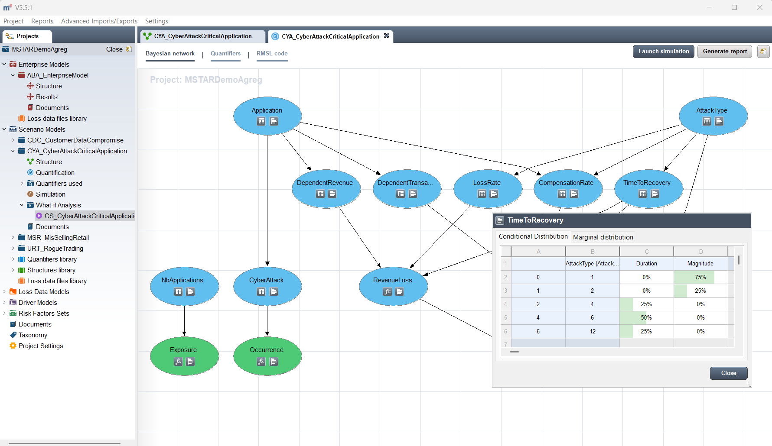Click the Launch simulation button
This screenshot has height=446, width=772.
[664, 52]
